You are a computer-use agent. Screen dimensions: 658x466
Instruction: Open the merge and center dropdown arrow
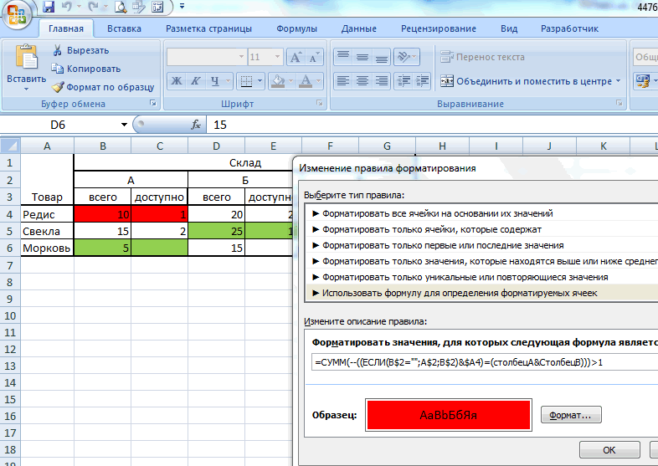coord(618,81)
